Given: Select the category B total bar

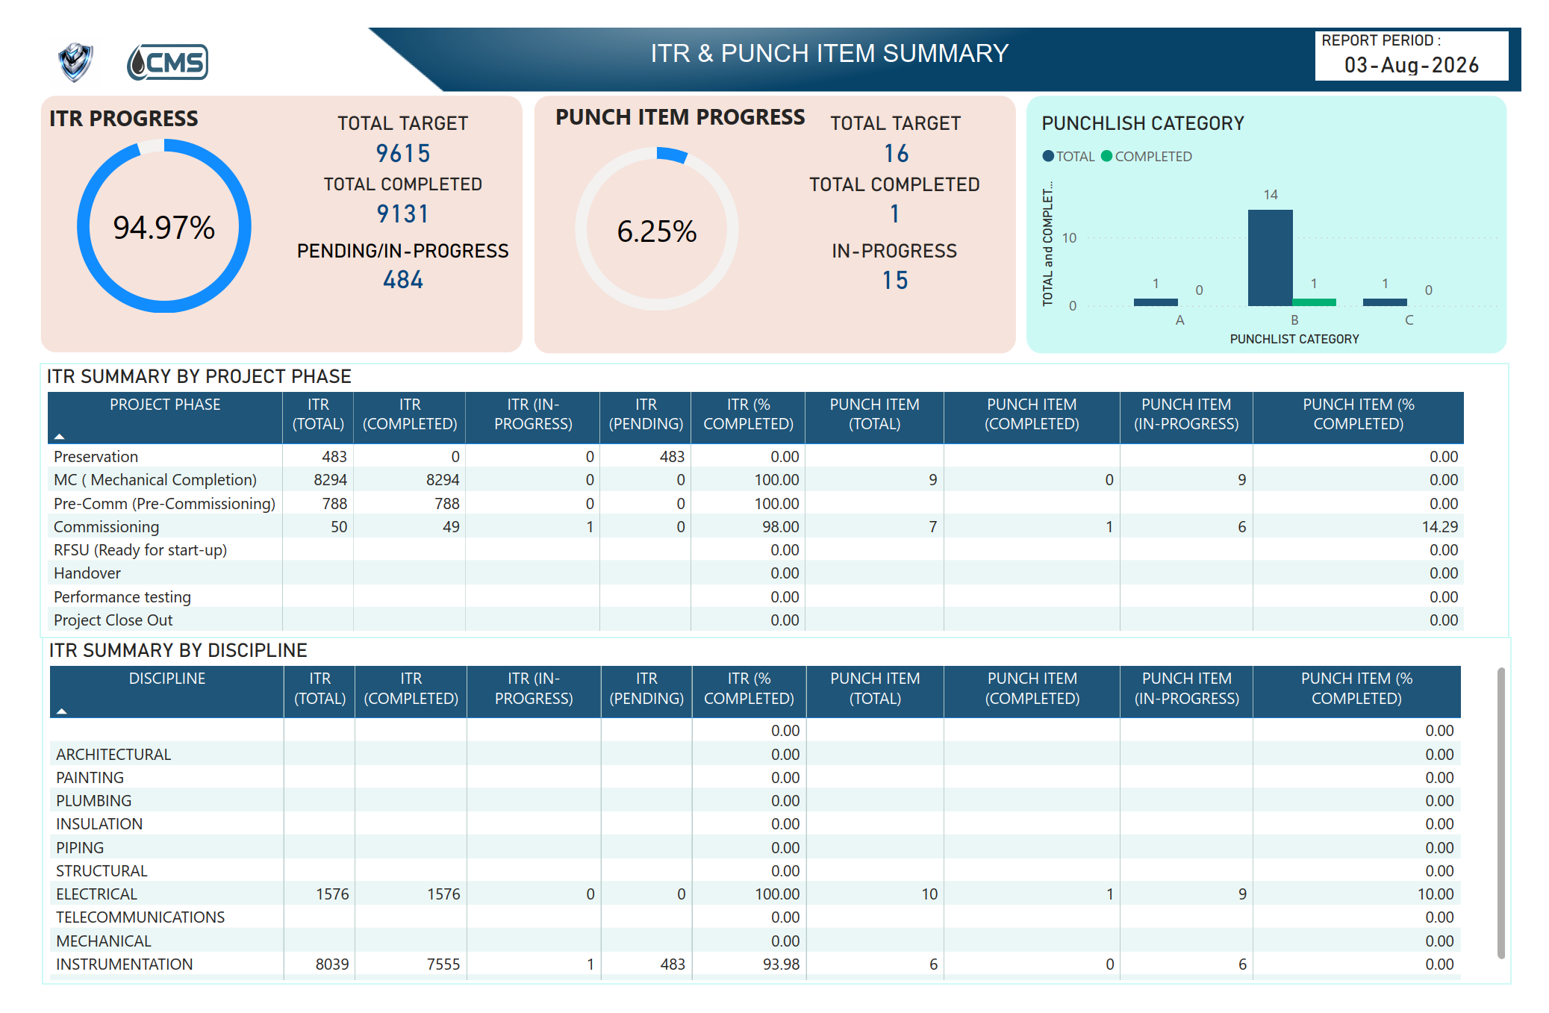Looking at the screenshot, I should tap(1270, 258).
